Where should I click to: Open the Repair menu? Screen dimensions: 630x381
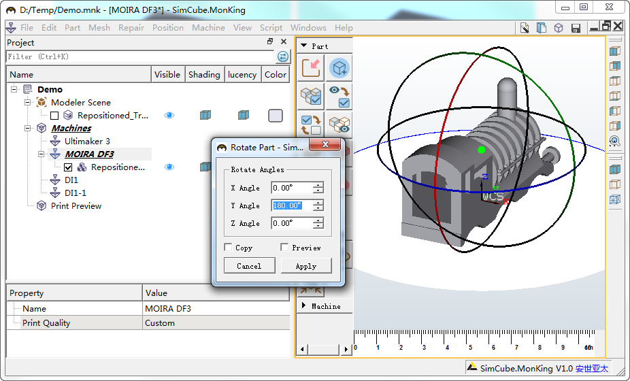(131, 28)
